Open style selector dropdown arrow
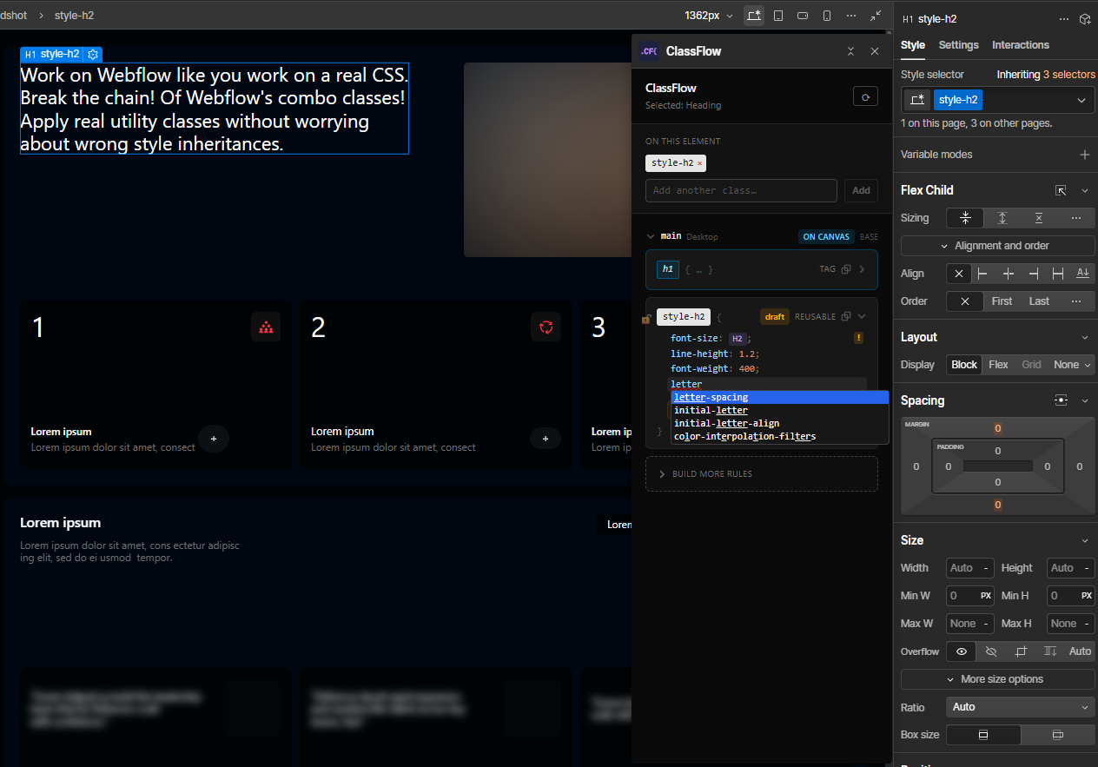 coord(1081,100)
